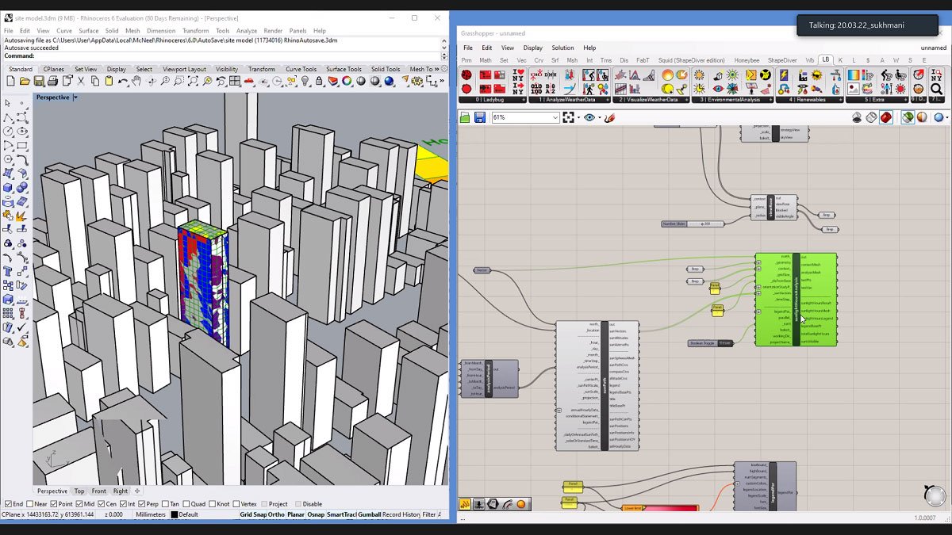
Task: Open the Solution menu in Grasshopper
Action: click(562, 48)
